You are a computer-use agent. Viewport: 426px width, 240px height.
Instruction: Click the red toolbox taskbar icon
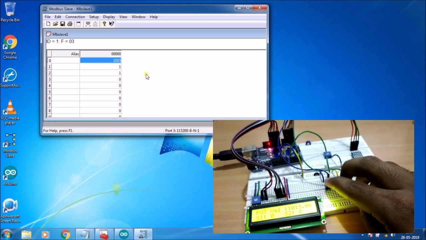tap(104, 234)
